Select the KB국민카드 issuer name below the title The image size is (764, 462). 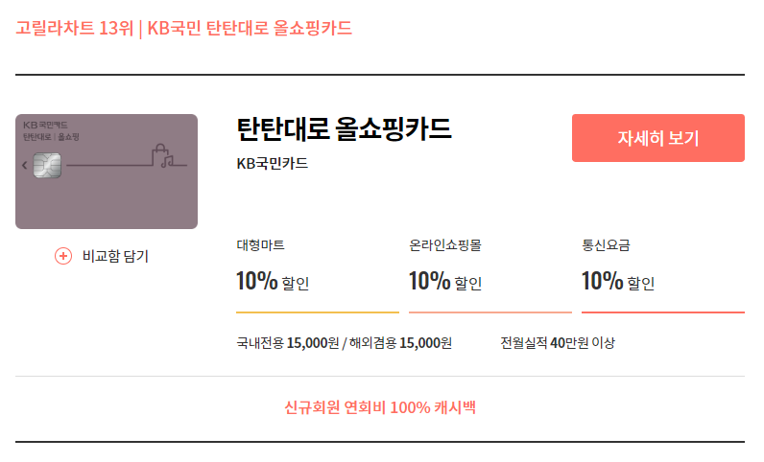[273, 164]
